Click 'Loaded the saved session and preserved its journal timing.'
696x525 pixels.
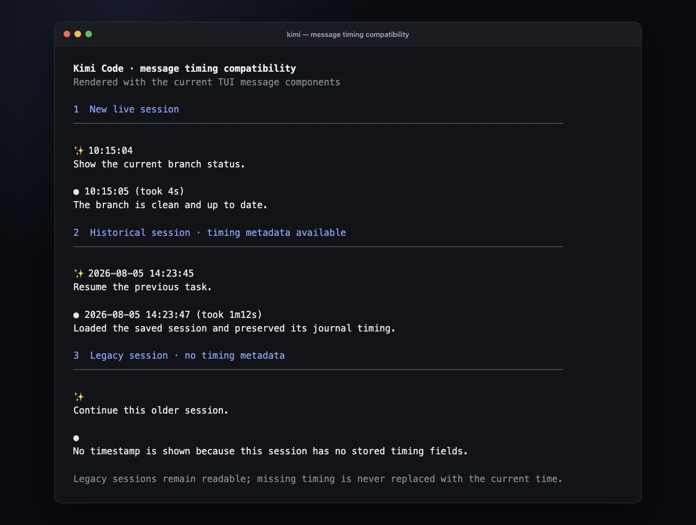234,328
